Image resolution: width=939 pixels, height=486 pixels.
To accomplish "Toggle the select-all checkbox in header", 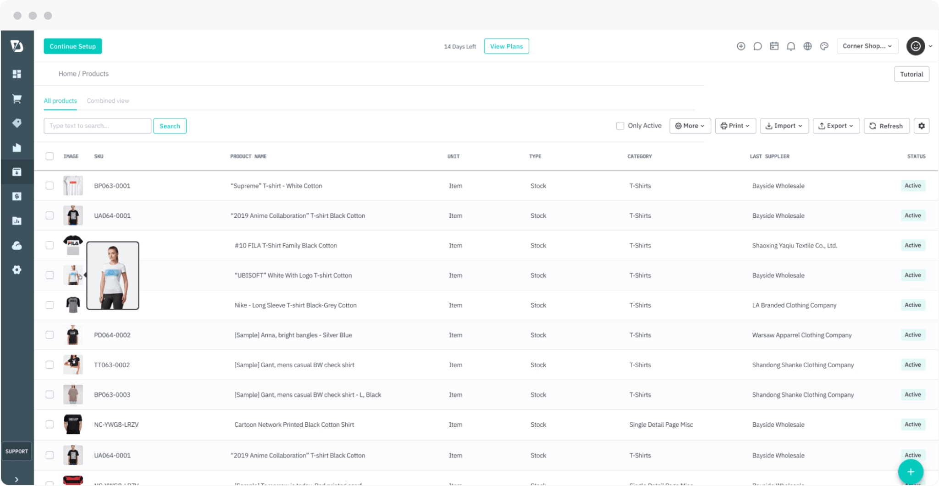I will [x=50, y=156].
